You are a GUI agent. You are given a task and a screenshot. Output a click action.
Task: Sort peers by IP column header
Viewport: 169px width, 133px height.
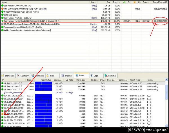pos(13,80)
